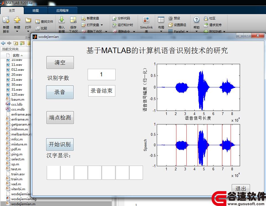Click the Parallel menu button

[178, 32]
